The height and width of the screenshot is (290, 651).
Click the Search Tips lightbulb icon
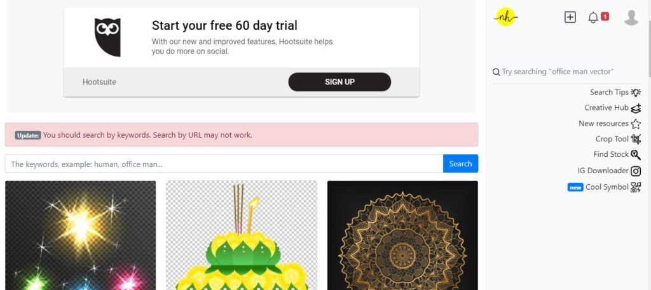[x=636, y=93]
